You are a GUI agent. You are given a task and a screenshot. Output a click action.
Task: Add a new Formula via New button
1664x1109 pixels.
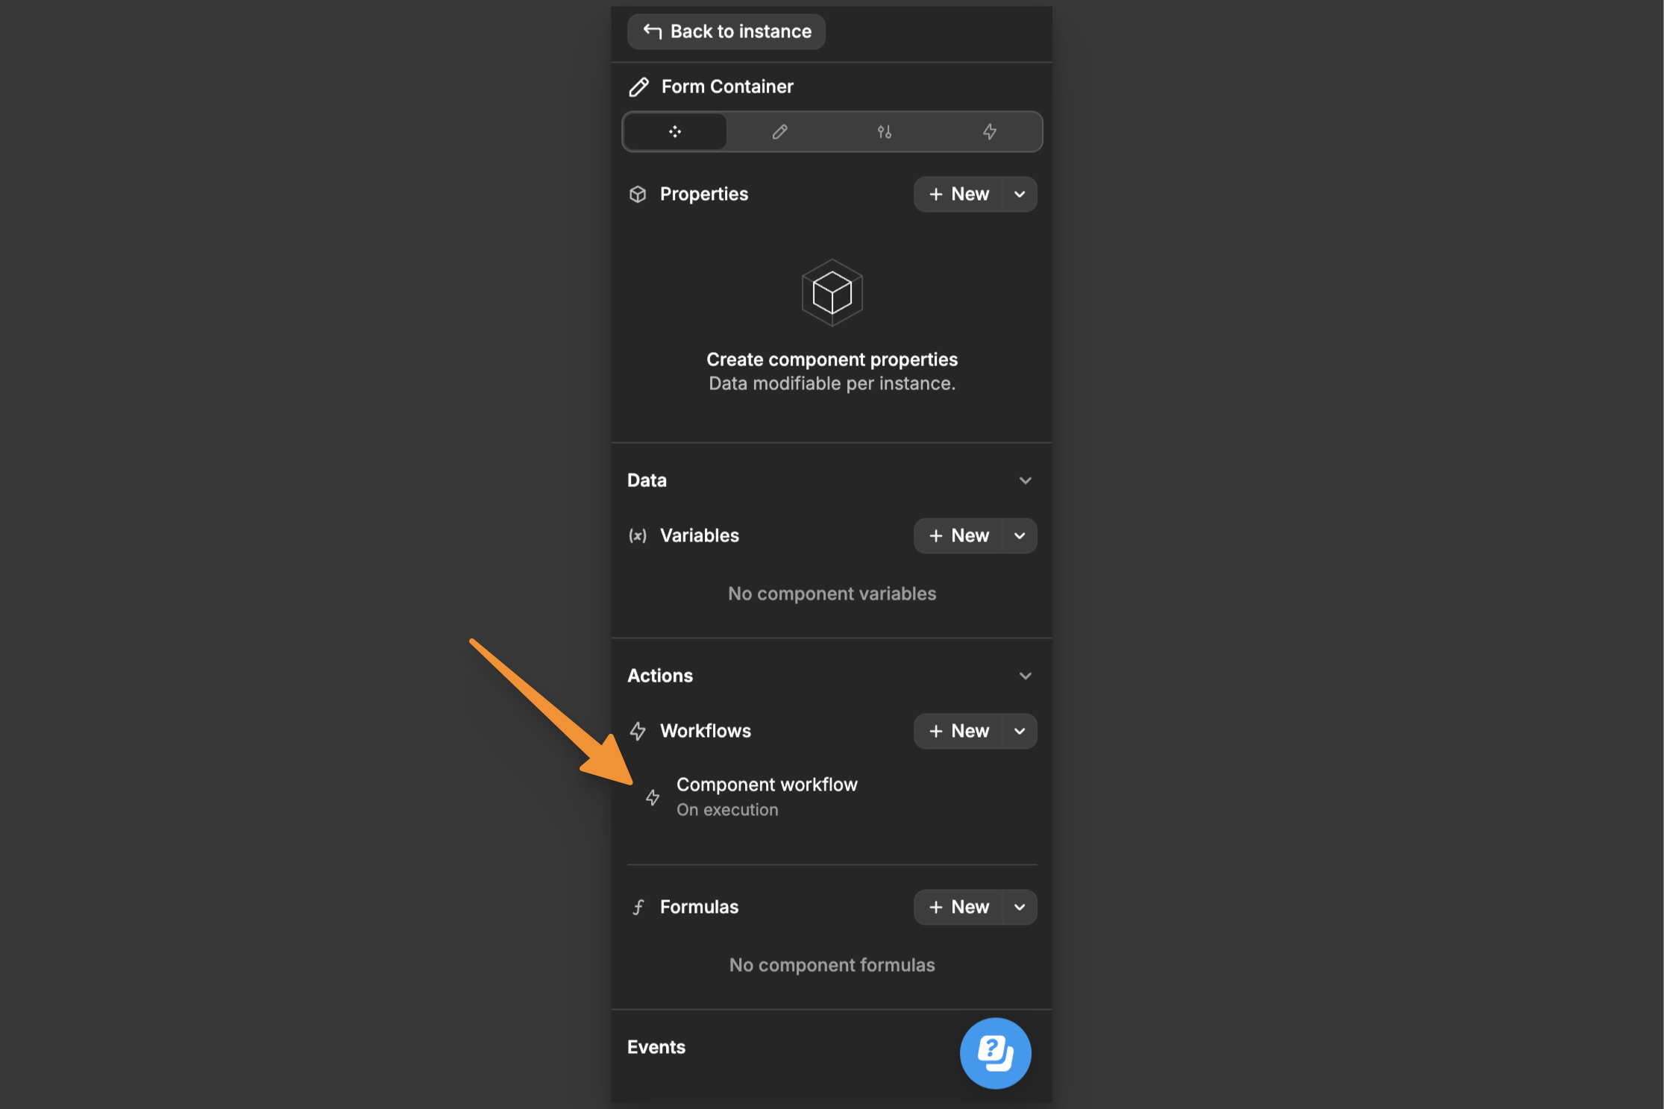(962, 907)
